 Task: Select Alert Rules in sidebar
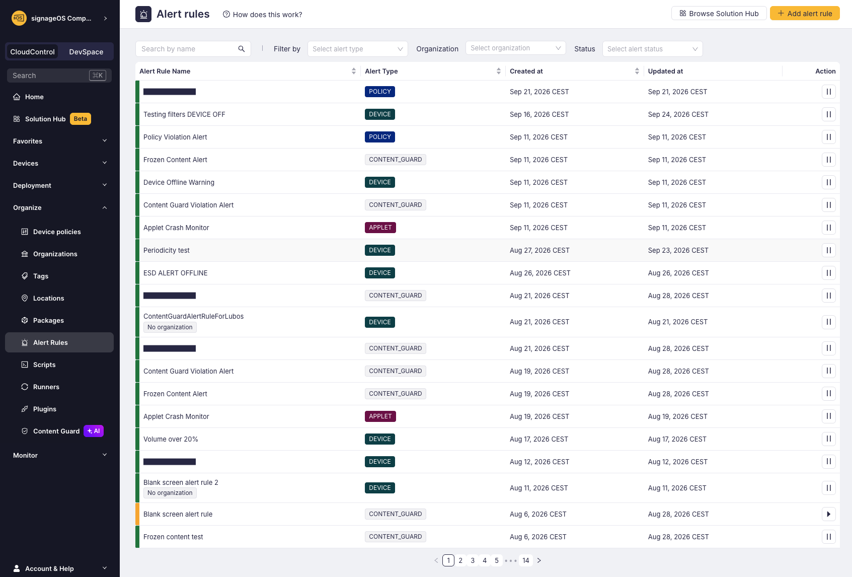(59, 342)
